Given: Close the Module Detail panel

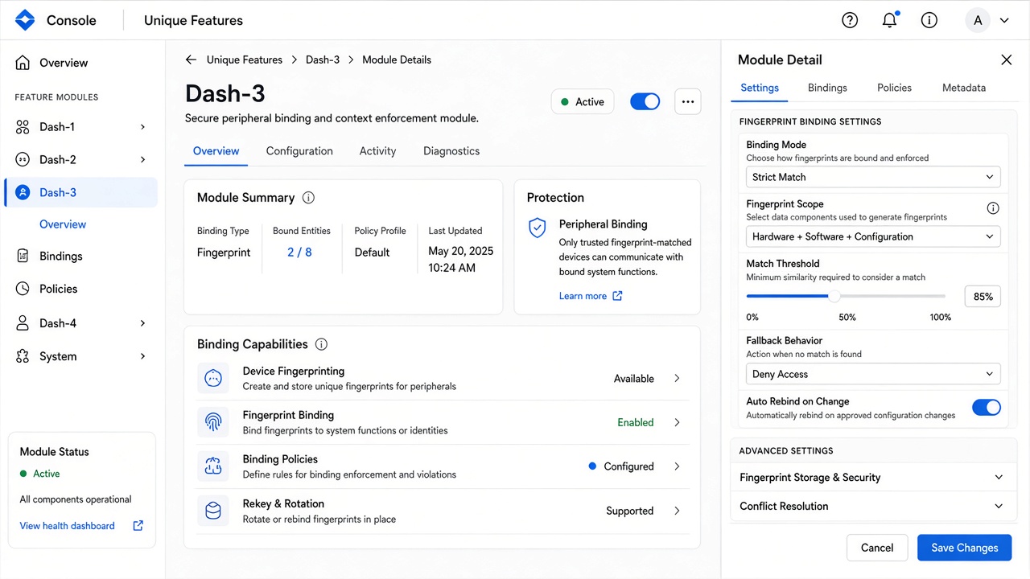Looking at the screenshot, I should pyautogui.click(x=1007, y=60).
